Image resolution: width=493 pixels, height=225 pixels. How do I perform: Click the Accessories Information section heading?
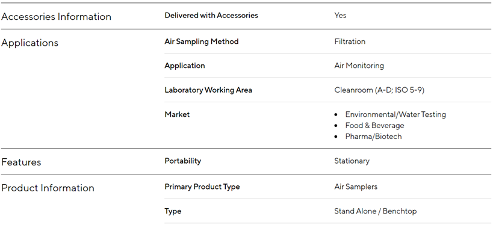coord(56,16)
